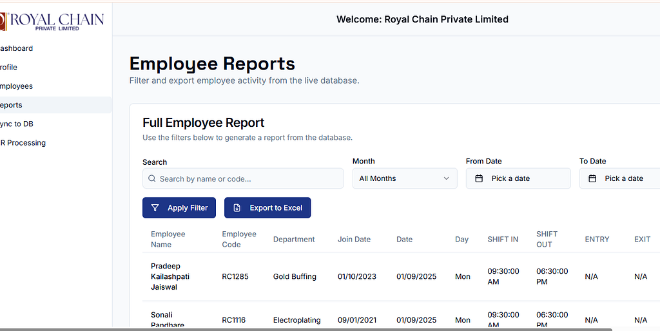The image size is (660, 331).
Task: Click the Export to Excel button
Action: 267,208
